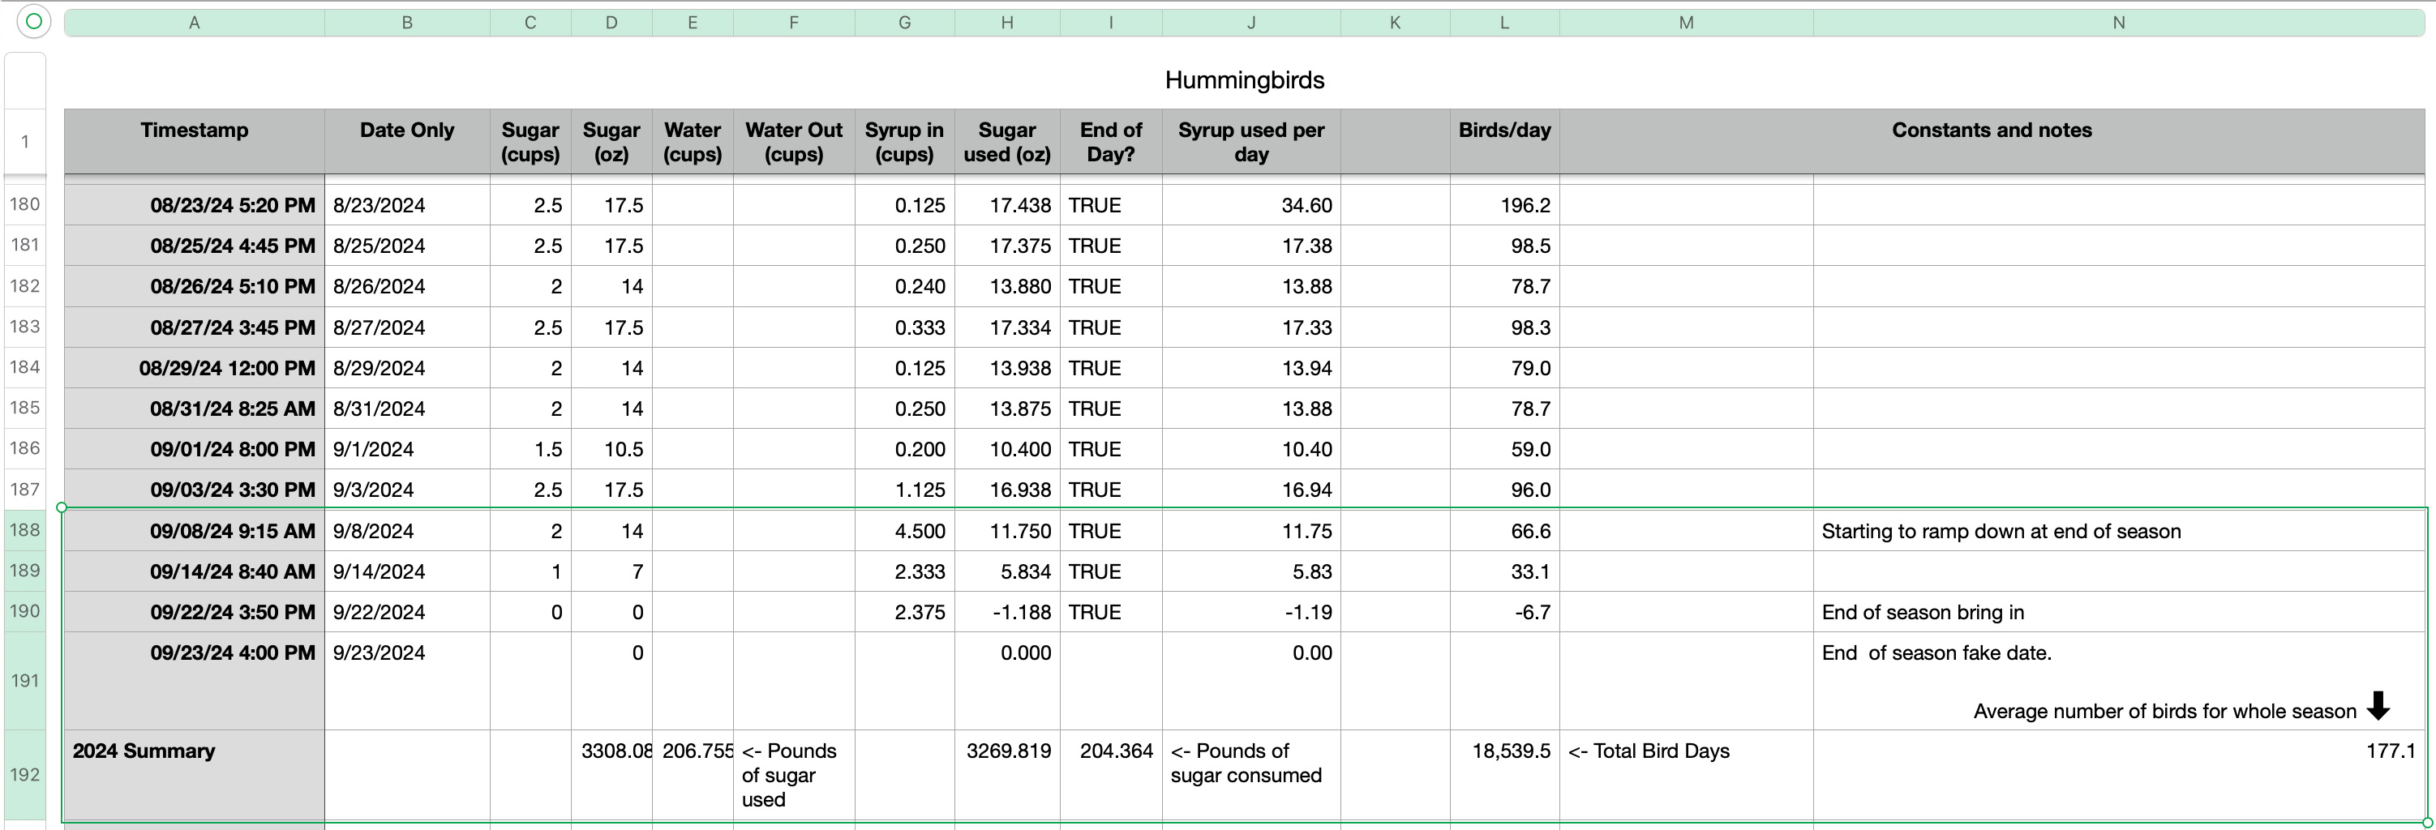Select row 192 header

click(x=24, y=774)
